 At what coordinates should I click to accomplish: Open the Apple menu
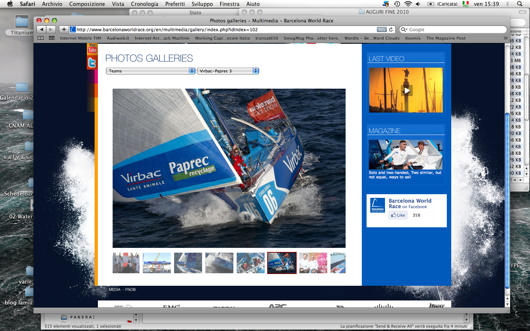point(10,4)
